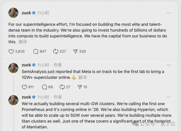View zuck's avatar on the first post
This screenshot has width=181, height=131.
(13, 13)
